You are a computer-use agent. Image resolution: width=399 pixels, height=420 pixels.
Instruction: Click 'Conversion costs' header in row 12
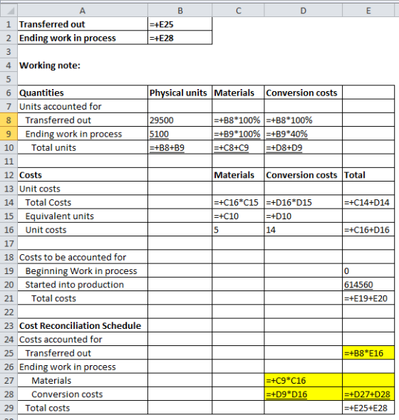(303, 175)
